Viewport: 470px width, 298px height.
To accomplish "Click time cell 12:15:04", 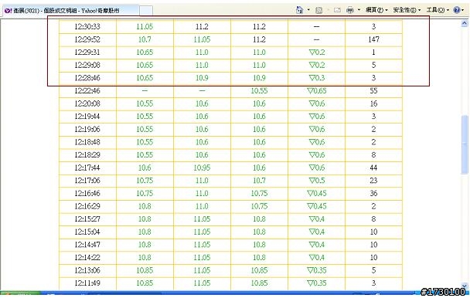I will coord(87,232).
